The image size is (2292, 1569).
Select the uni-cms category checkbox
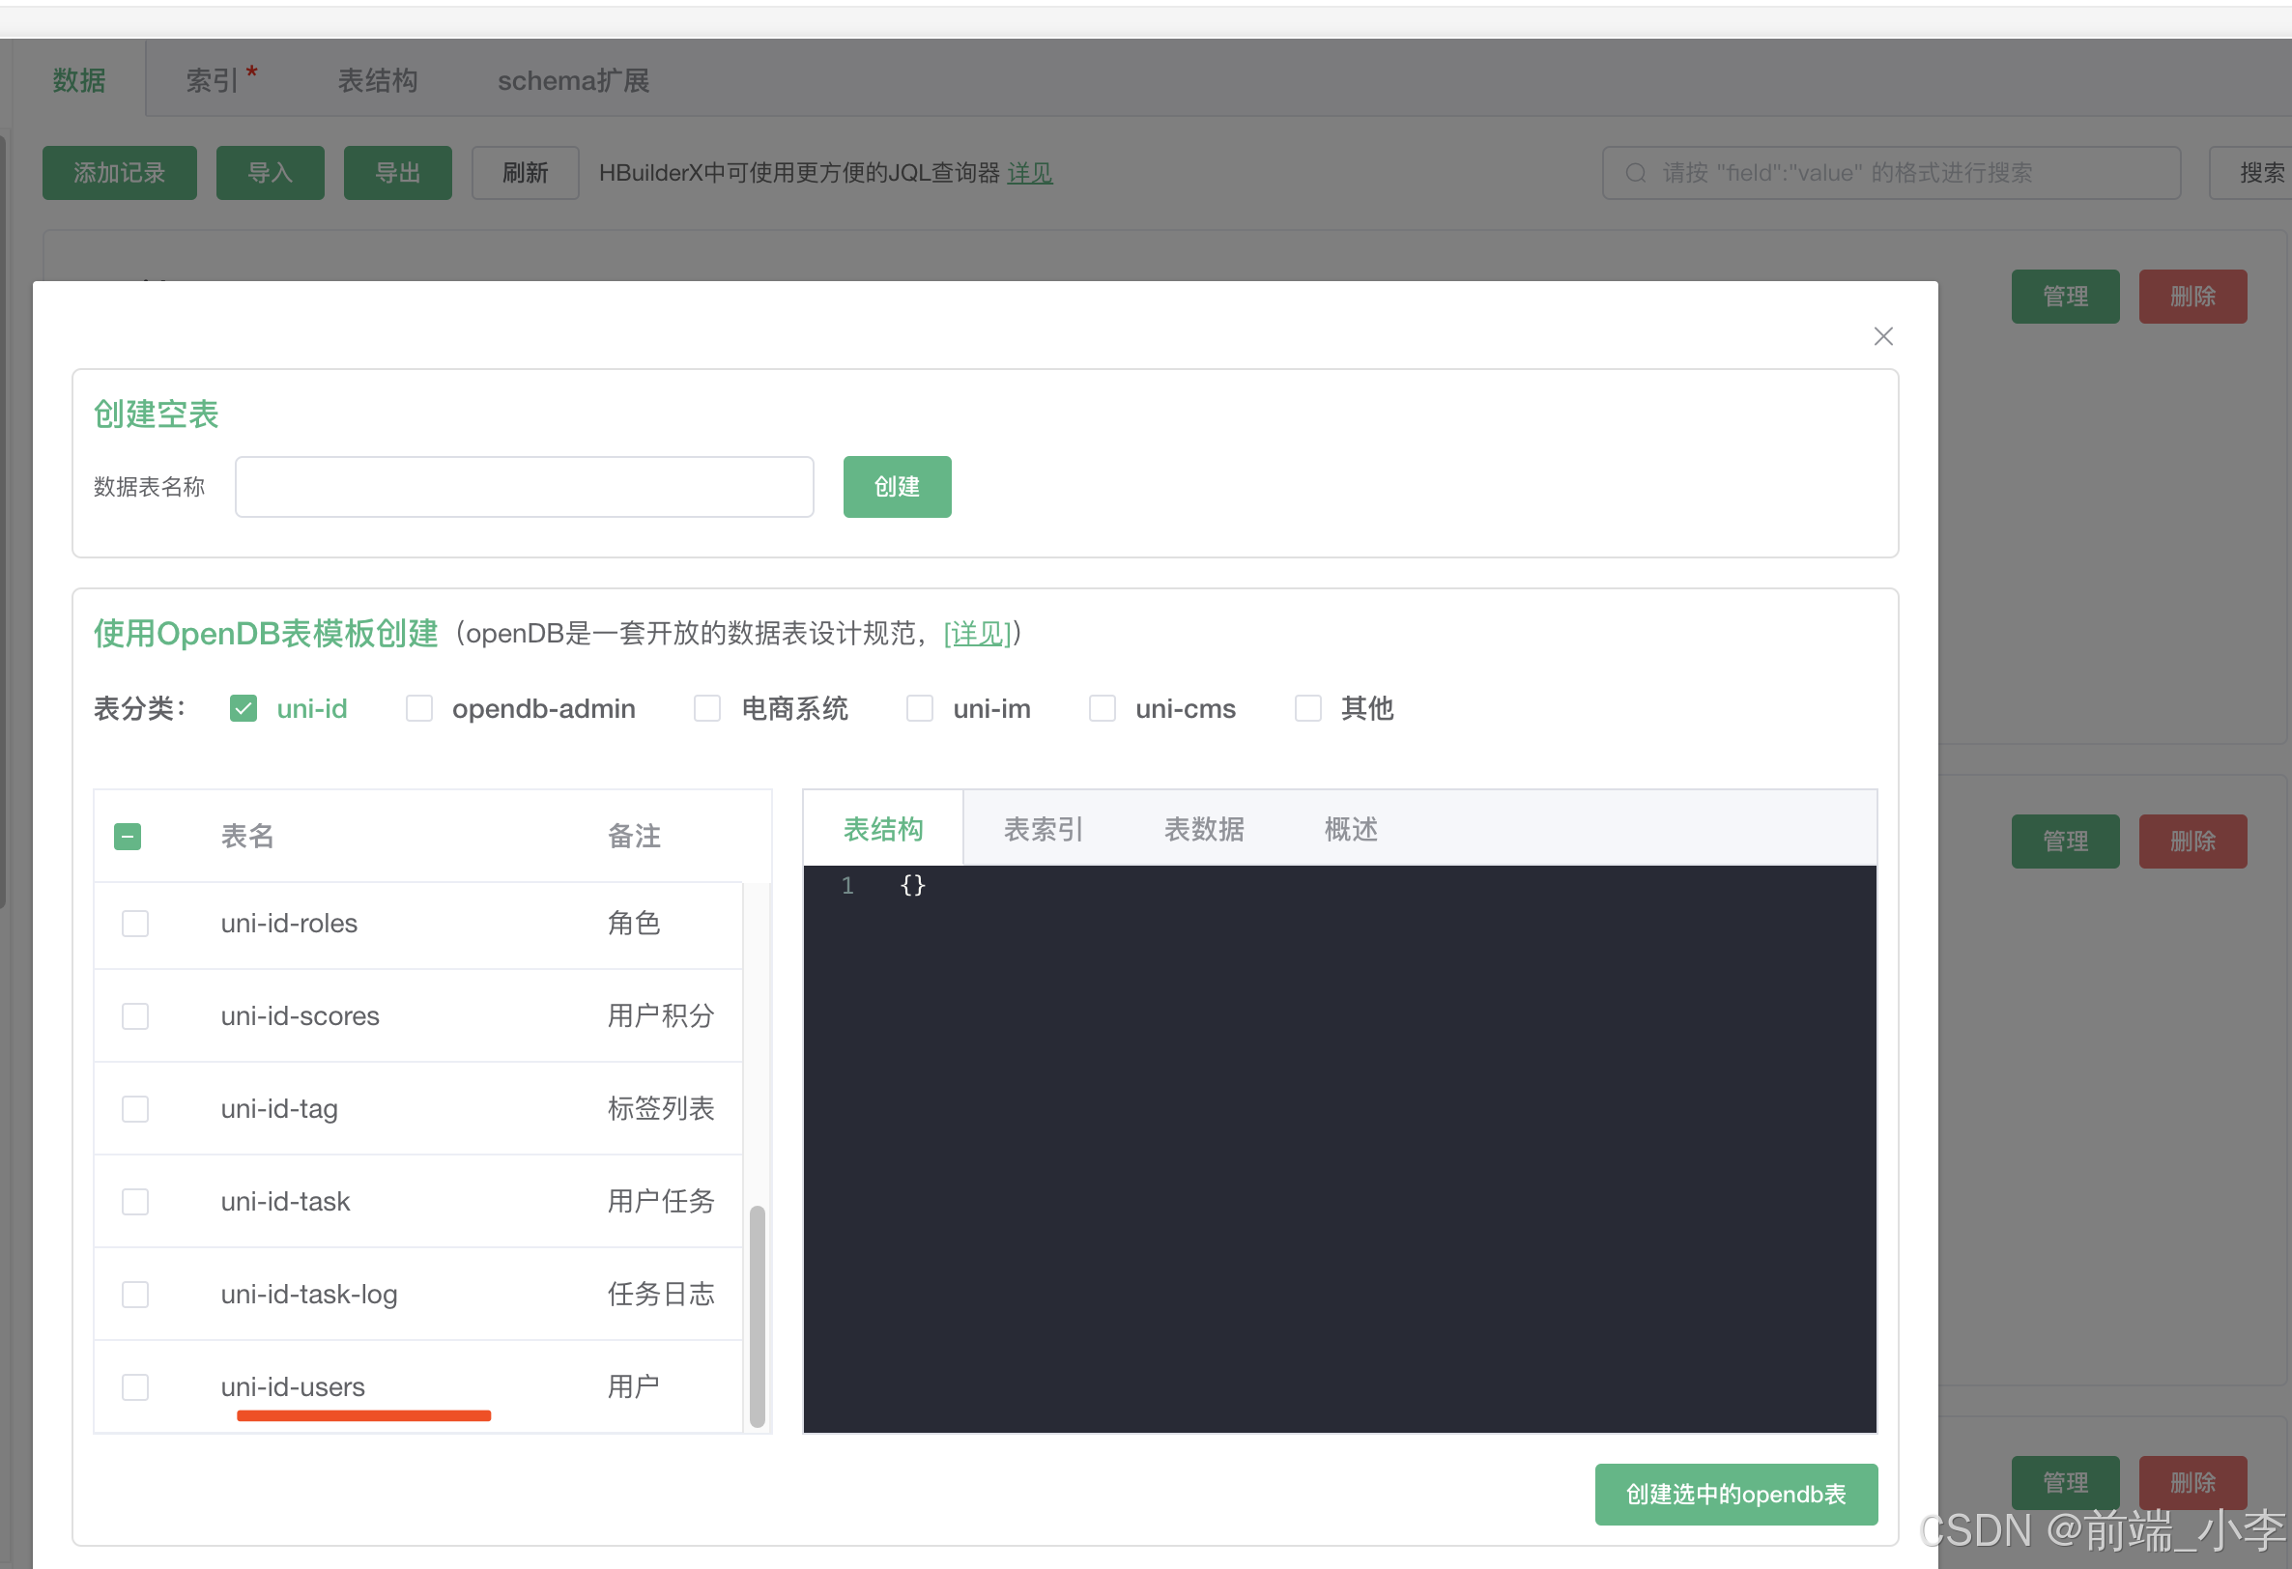1102,708
